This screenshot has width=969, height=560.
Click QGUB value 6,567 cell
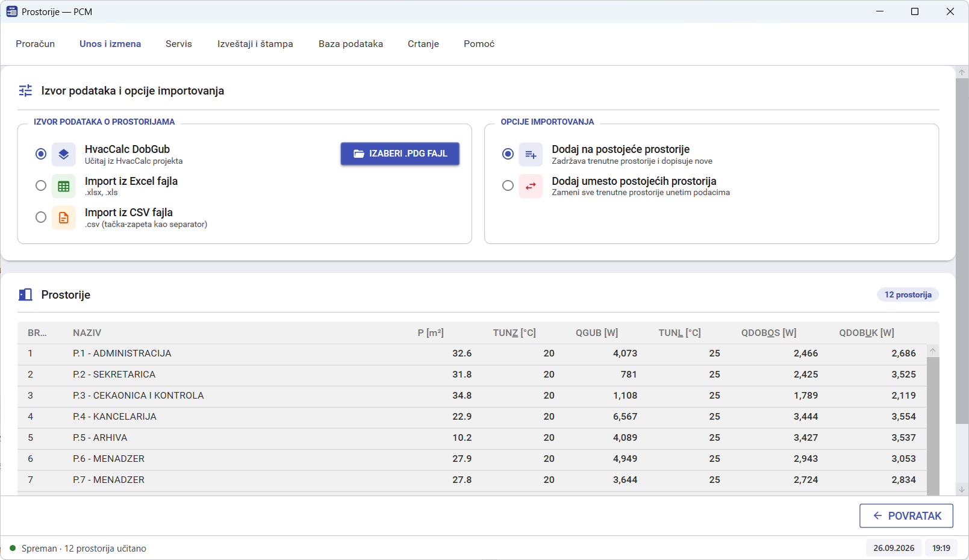click(625, 417)
